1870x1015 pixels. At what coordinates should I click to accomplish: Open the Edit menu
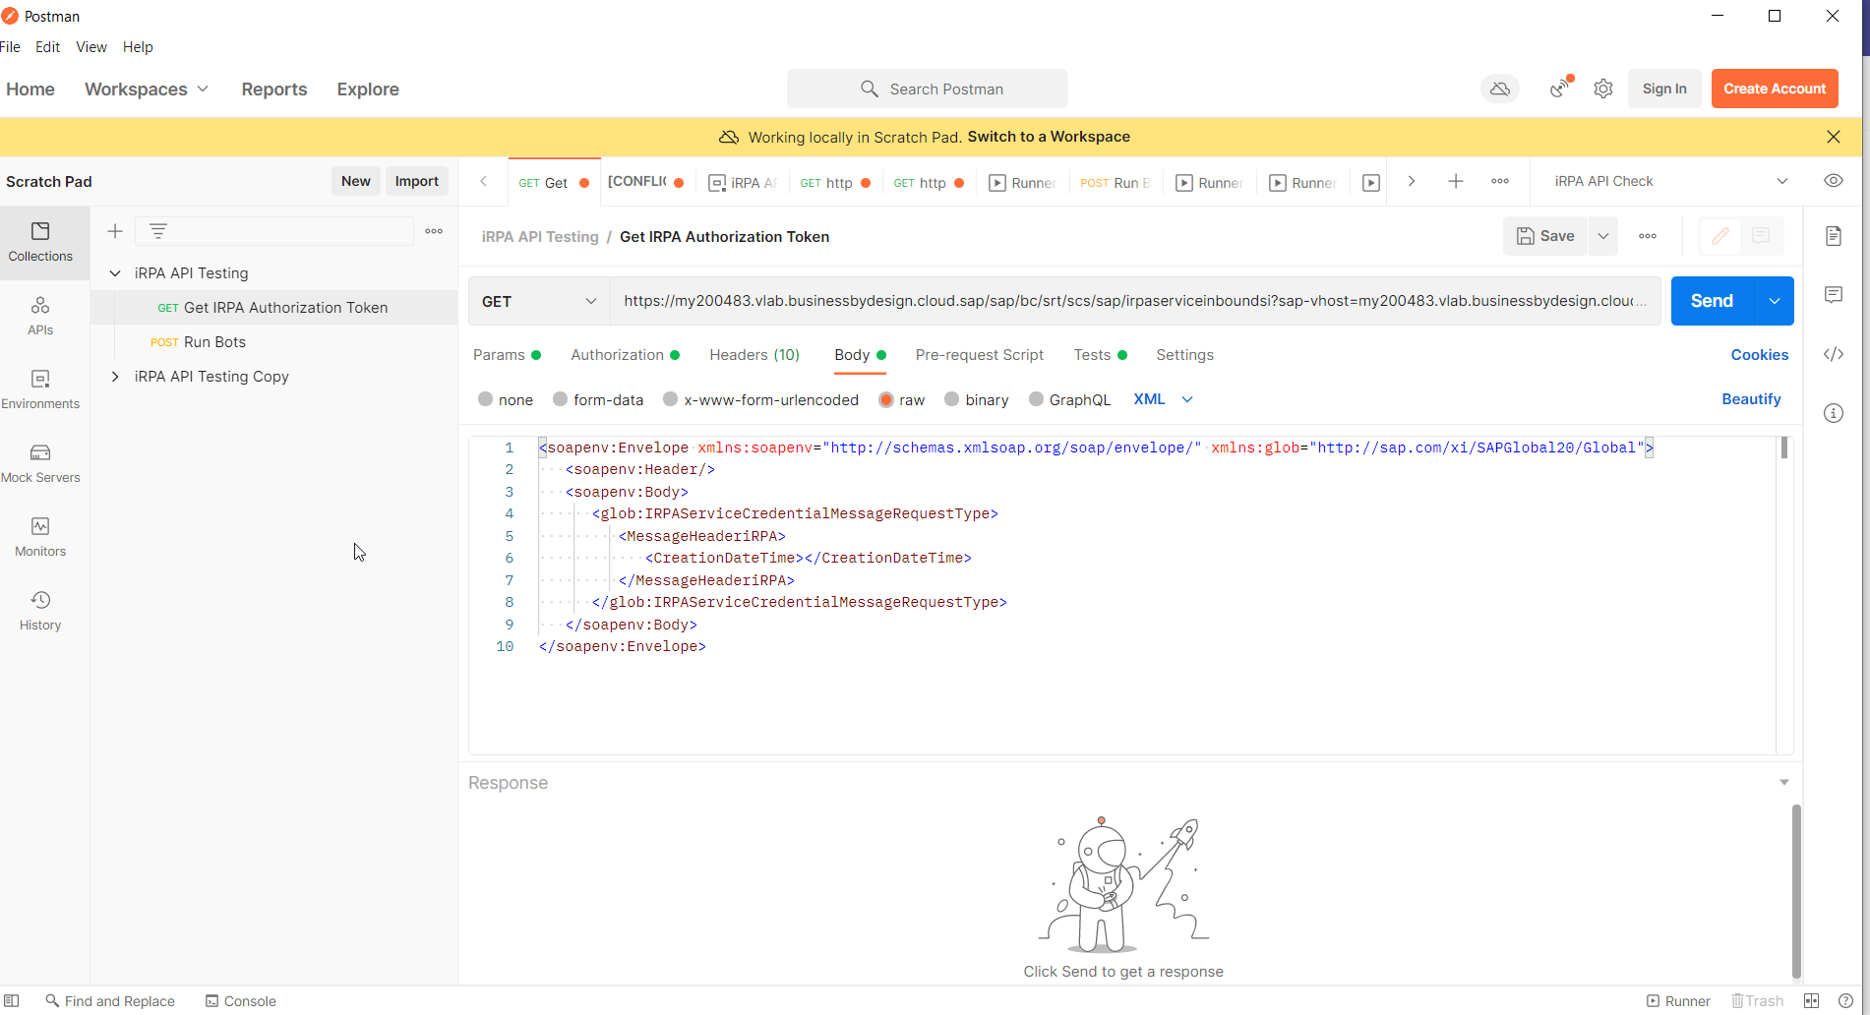pos(47,47)
